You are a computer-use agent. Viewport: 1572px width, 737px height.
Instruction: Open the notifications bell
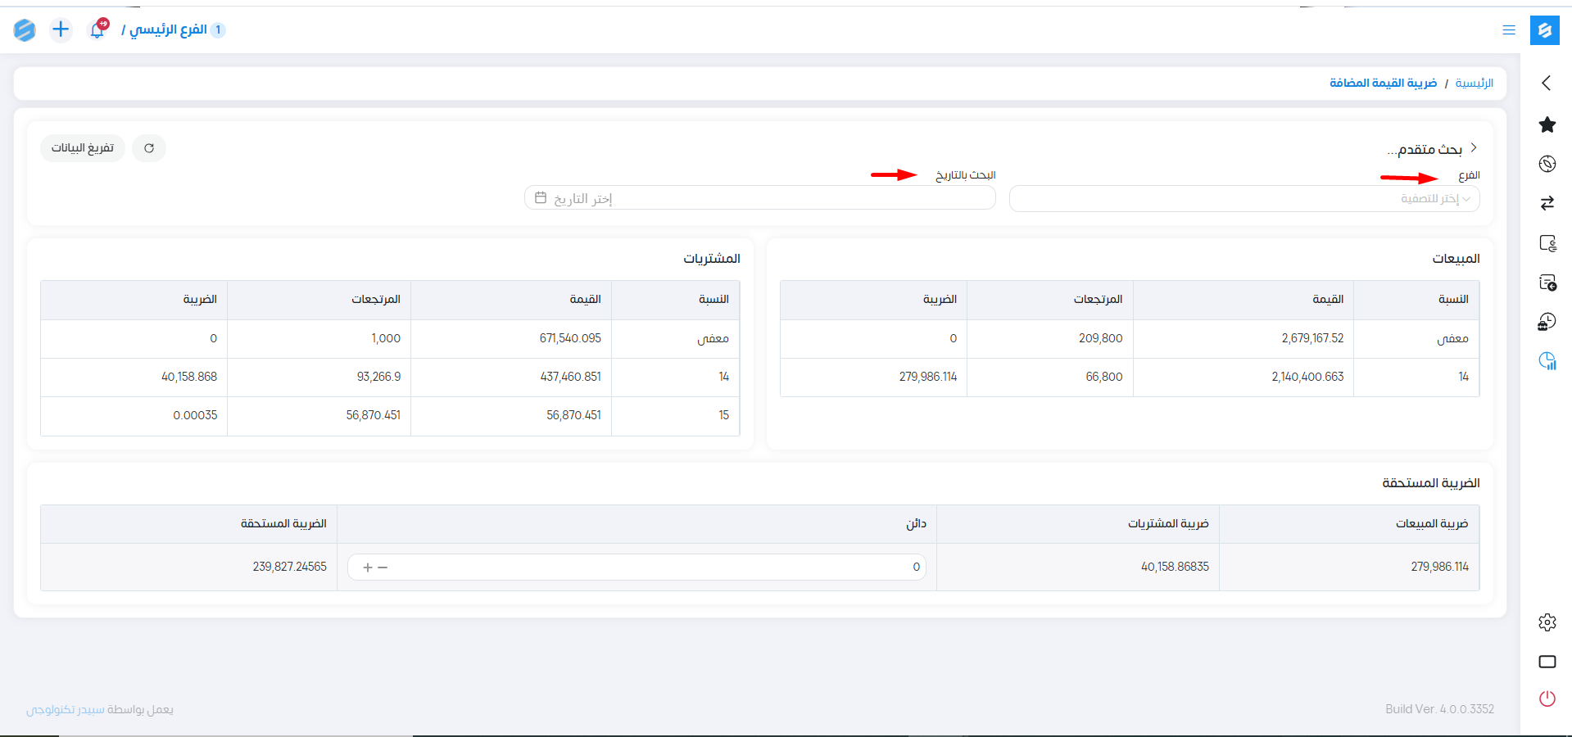pos(97,30)
